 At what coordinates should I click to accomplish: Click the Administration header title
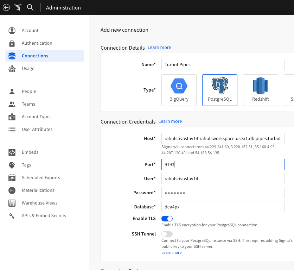tap(63, 8)
